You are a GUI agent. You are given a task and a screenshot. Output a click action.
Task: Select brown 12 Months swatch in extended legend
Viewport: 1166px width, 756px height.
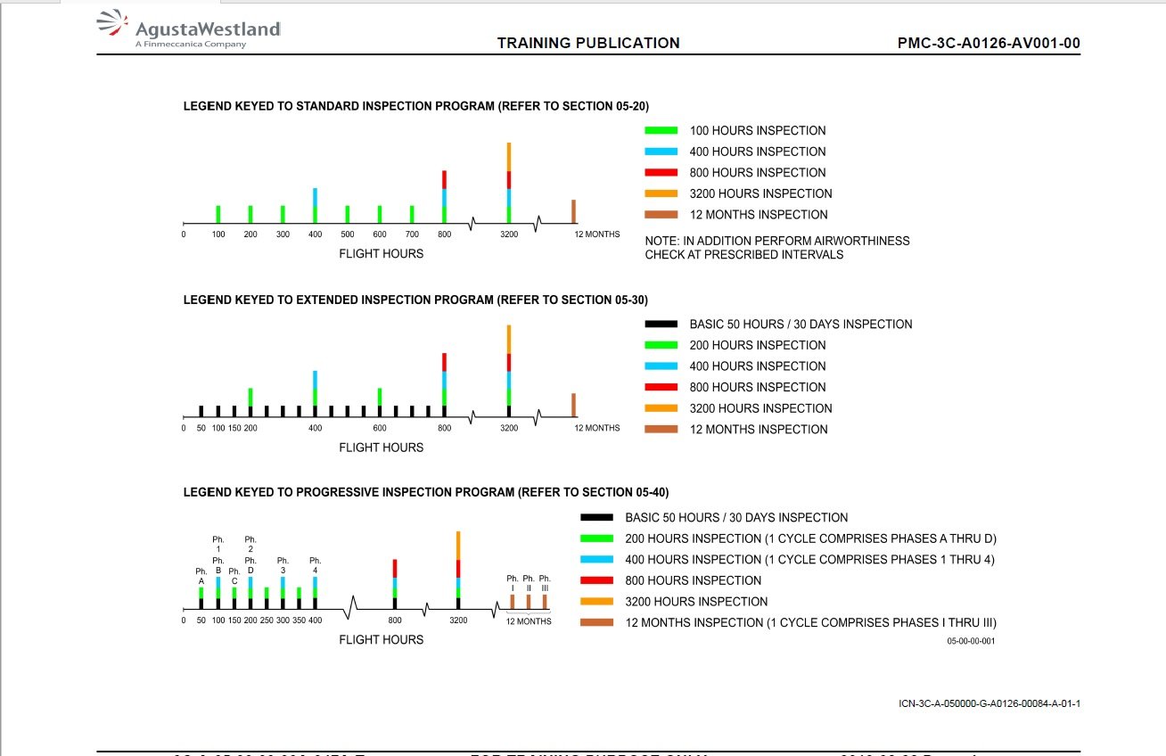point(661,430)
